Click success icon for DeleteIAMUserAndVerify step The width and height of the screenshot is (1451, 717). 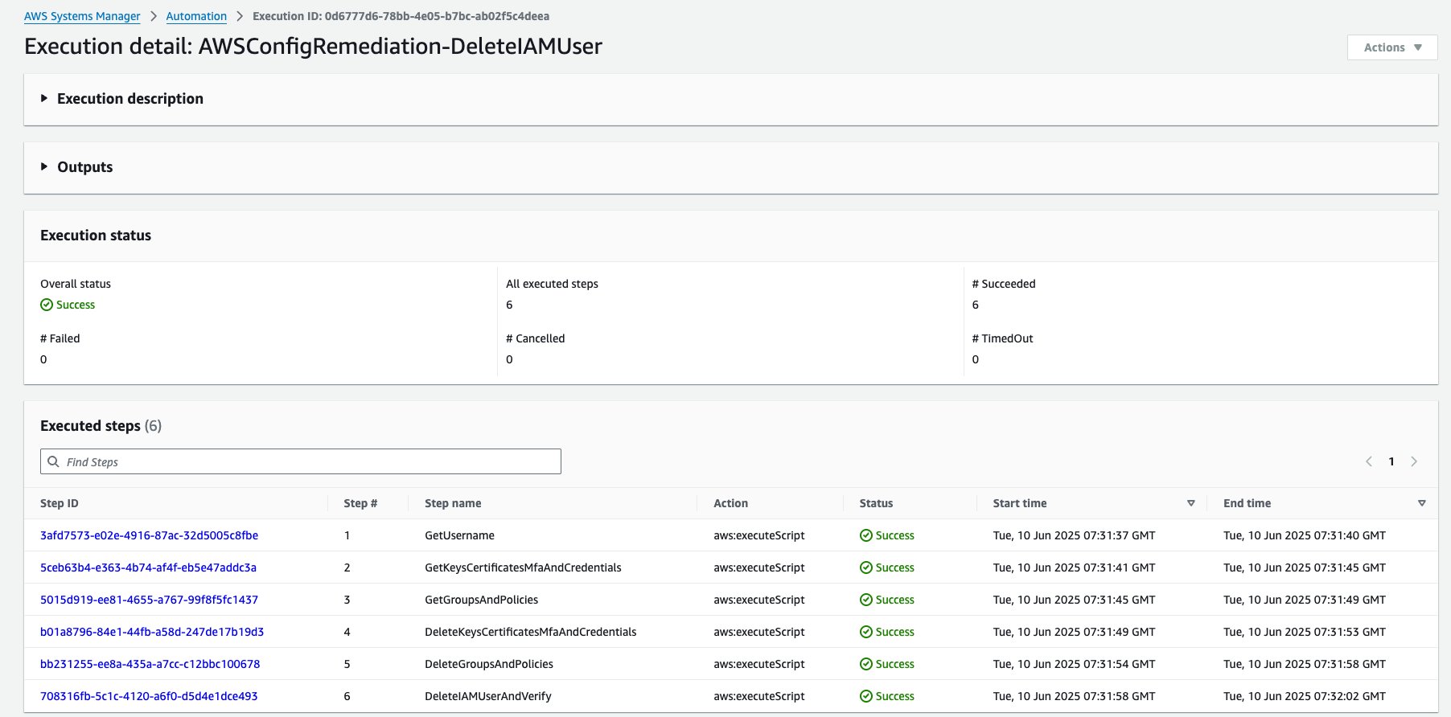click(866, 696)
